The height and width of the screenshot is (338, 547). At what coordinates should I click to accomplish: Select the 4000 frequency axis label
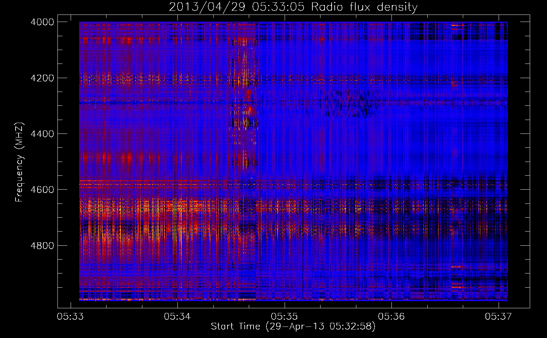point(42,22)
